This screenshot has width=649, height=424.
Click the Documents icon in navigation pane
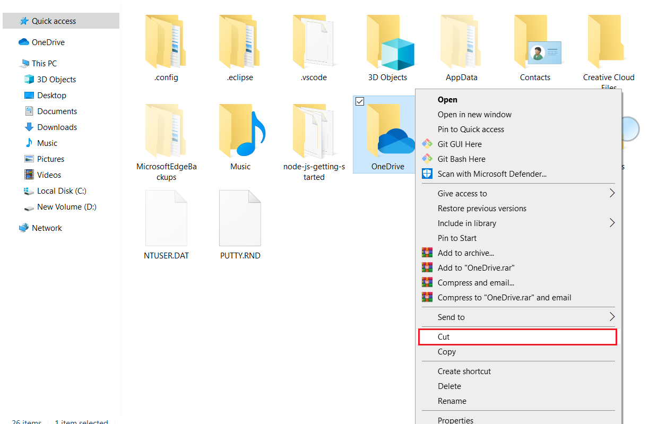[29, 111]
